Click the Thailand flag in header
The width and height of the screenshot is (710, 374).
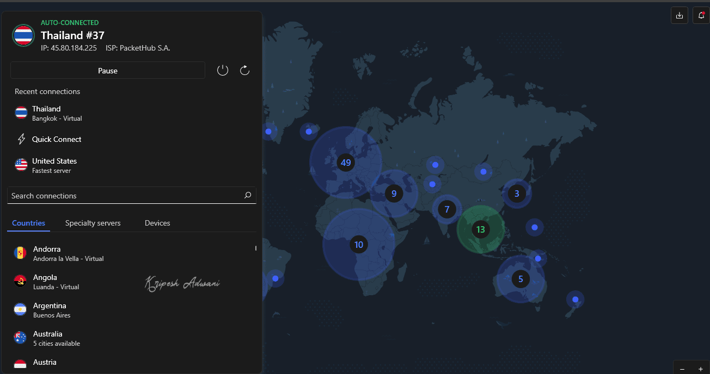tap(23, 36)
